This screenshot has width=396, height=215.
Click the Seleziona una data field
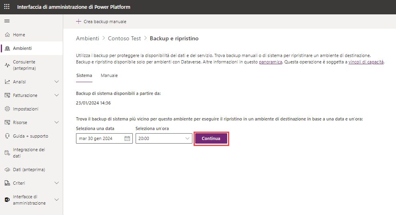coord(104,138)
